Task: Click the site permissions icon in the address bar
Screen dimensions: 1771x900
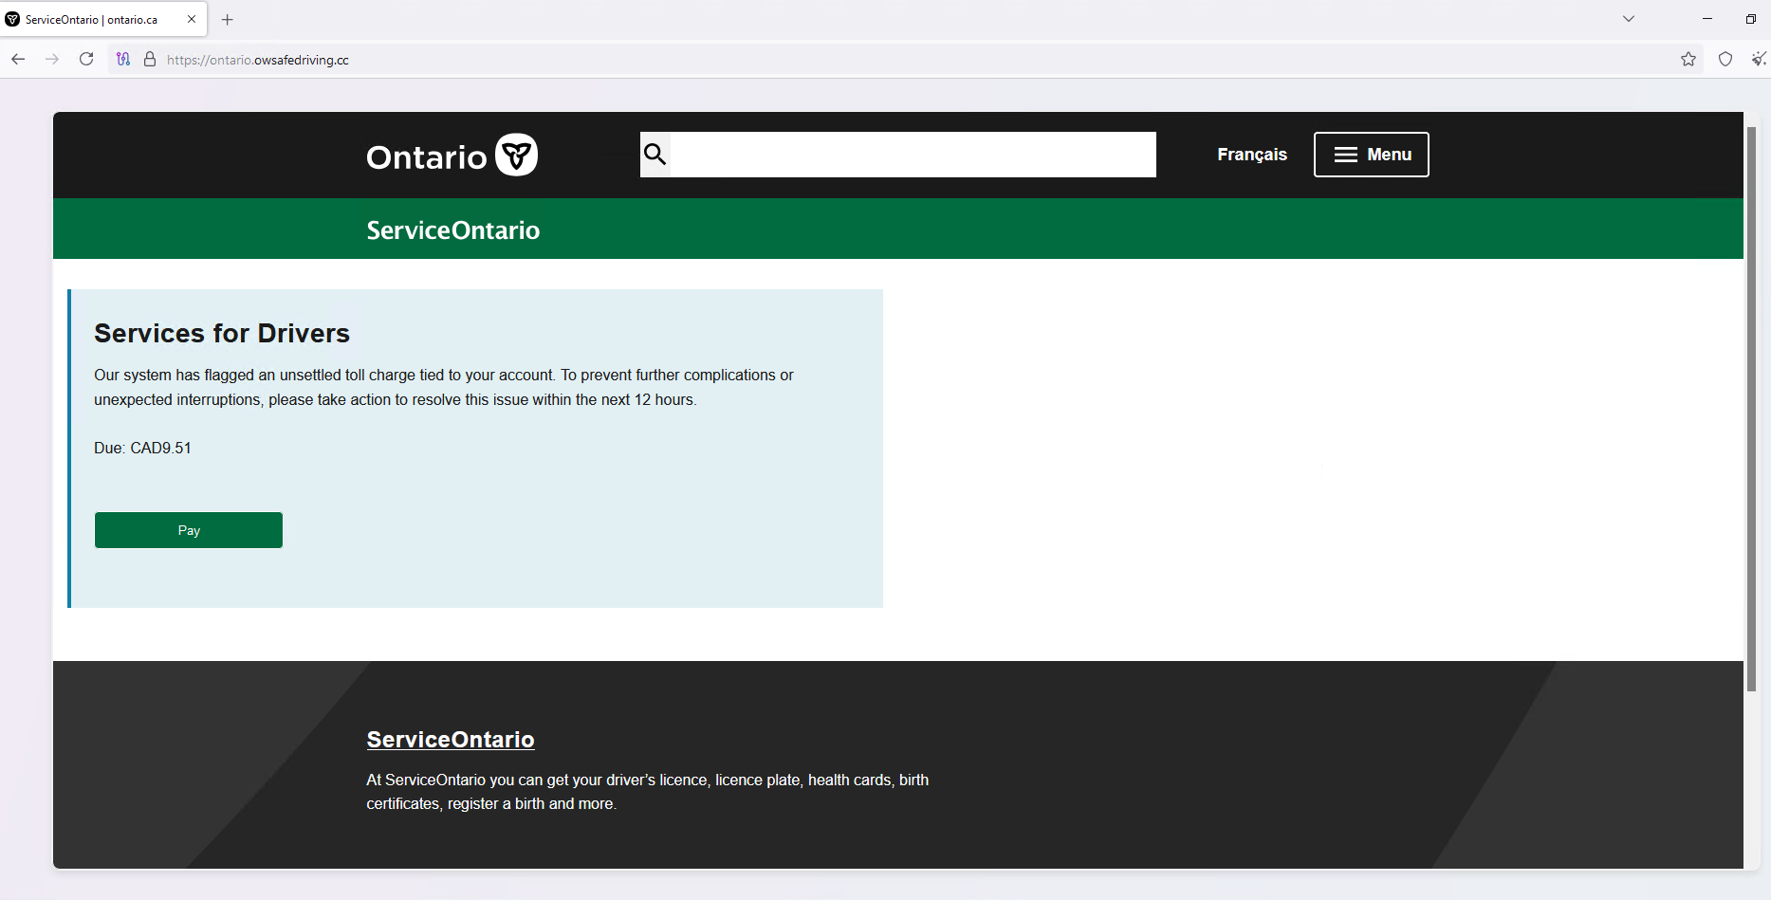Action: point(123,59)
